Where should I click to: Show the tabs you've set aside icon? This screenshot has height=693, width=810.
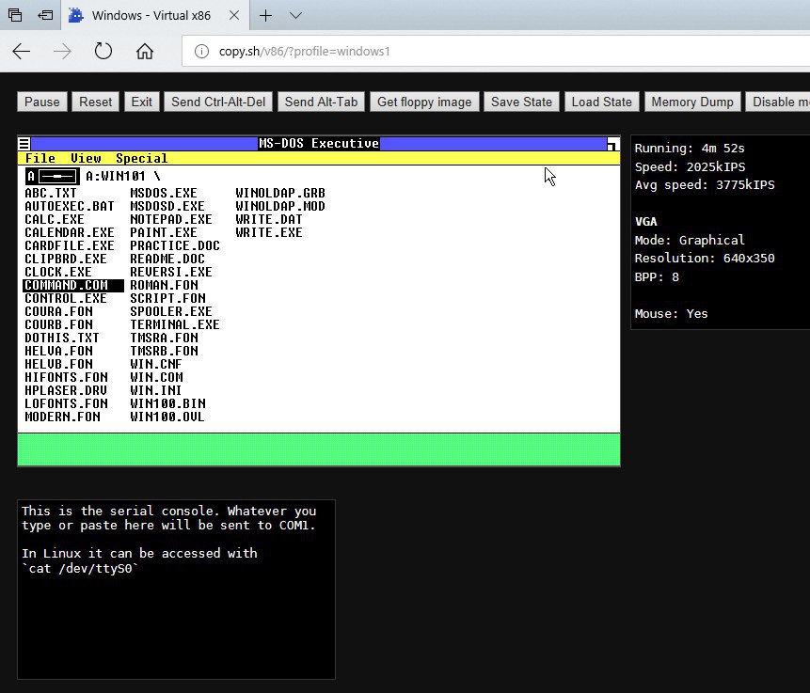tap(15, 15)
